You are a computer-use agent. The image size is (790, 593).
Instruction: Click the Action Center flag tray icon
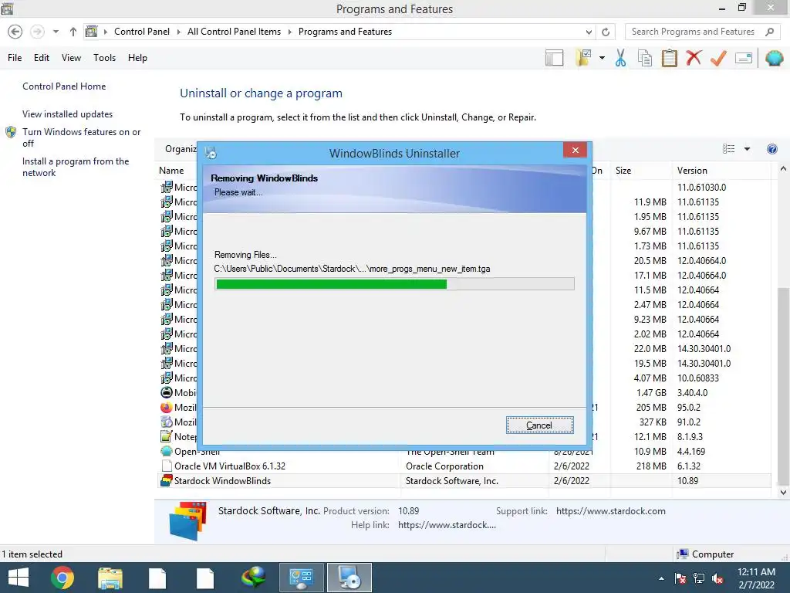[x=680, y=578]
